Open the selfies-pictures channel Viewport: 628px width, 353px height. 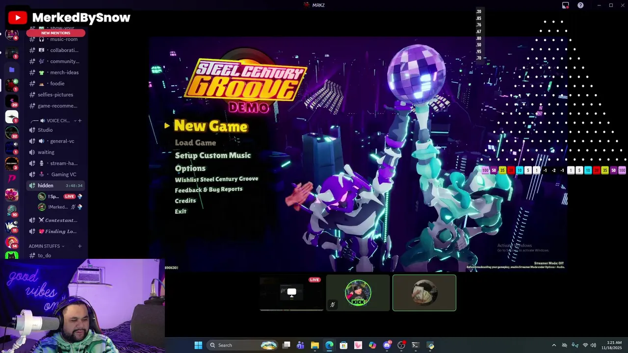pyautogui.click(x=56, y=95)
